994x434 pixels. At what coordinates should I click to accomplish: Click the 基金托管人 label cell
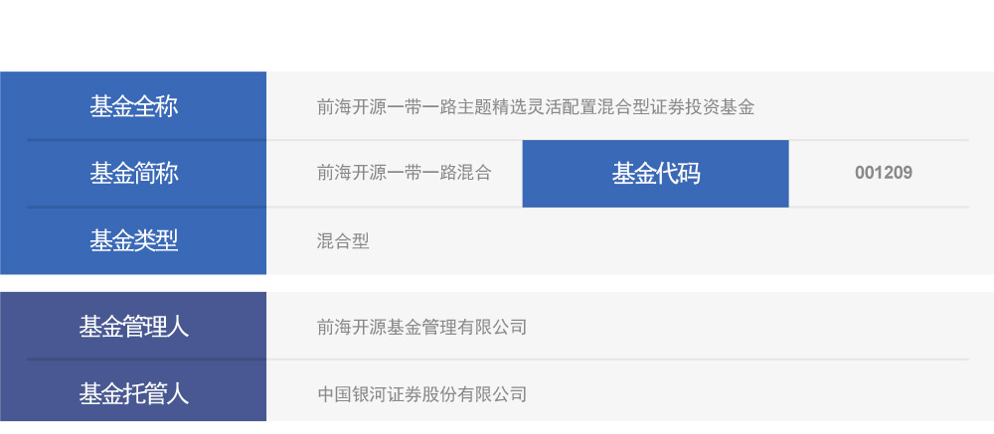(x=133, y=393)
